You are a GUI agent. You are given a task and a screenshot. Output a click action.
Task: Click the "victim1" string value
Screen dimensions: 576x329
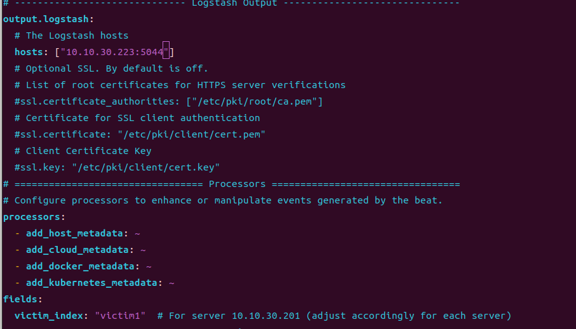click(x=120, y=316)
